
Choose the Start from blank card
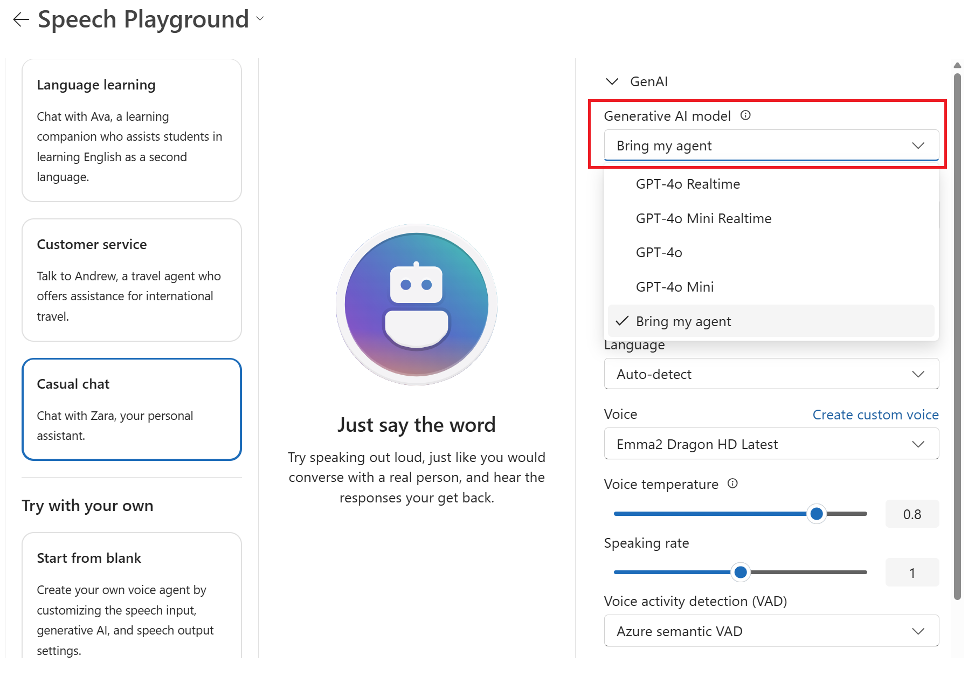(132, 596)
